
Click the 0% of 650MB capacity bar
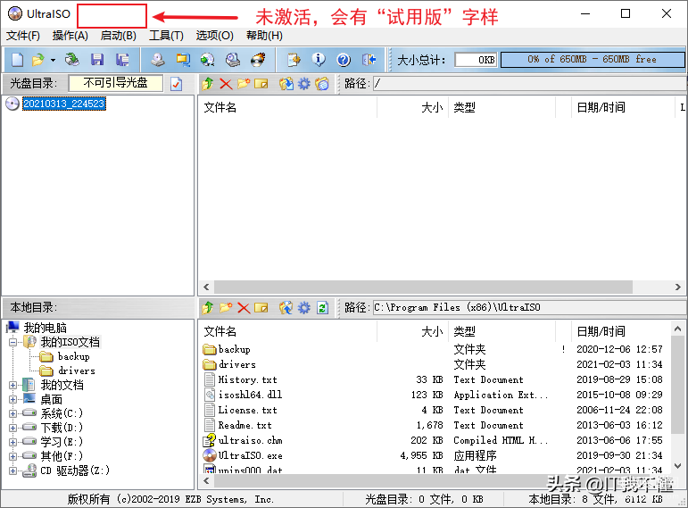tap(593, 60)
